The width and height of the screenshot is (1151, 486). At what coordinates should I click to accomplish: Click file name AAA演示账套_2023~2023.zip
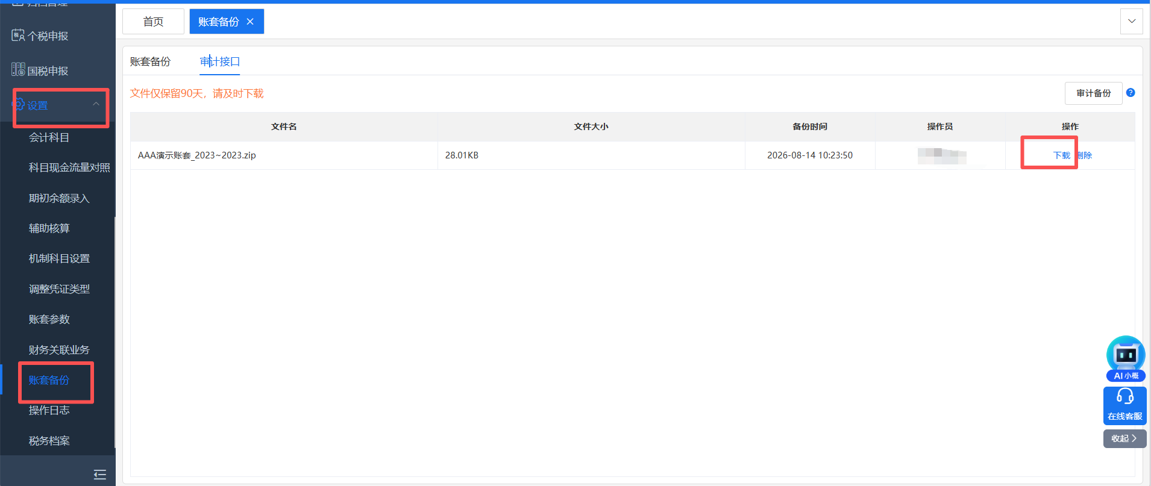pos(197,155)
